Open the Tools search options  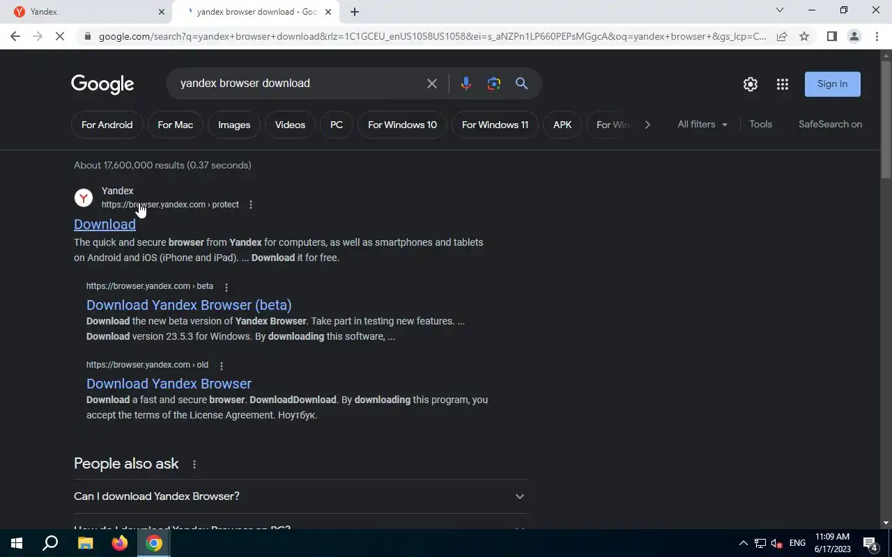click(760, 125)
